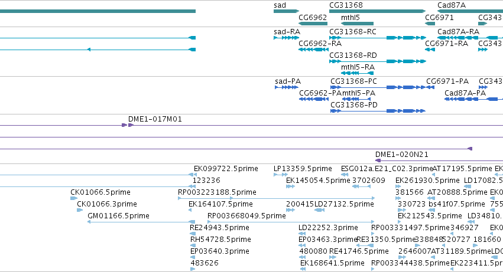Select EST LD22252.3prime
Screen dimensions: 503x272
coord(328,228)
